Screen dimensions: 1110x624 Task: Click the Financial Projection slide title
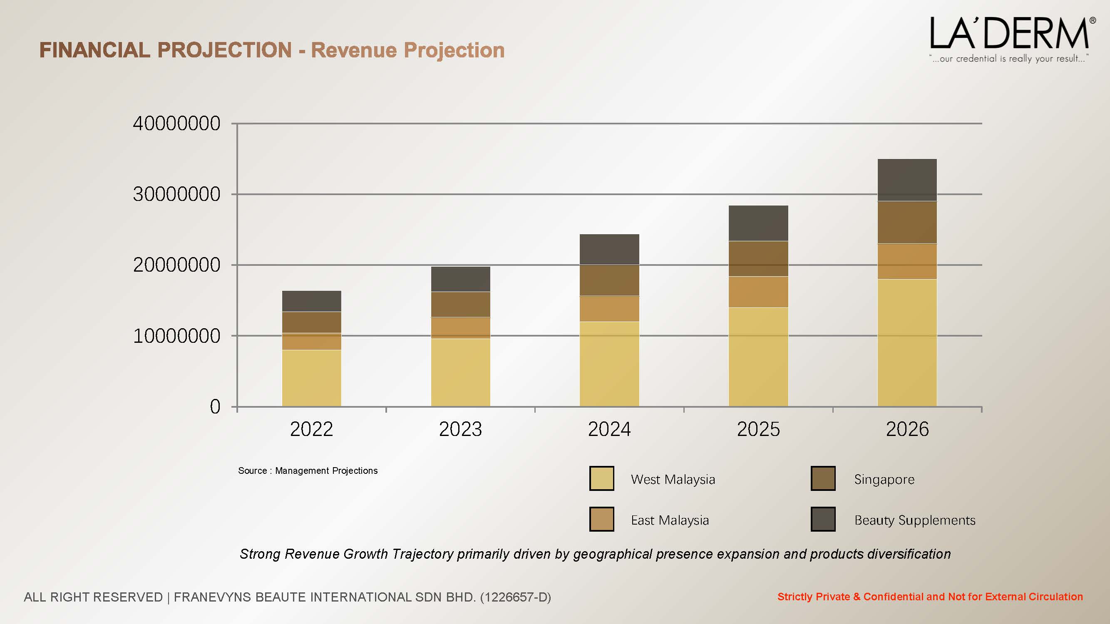coord(272,50)
